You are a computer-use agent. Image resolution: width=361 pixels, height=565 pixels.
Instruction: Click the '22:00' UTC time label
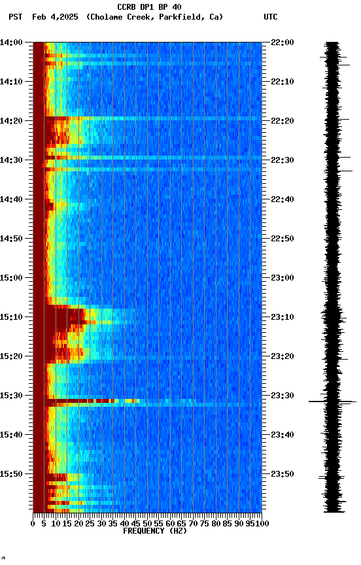[x=283, y=43]
